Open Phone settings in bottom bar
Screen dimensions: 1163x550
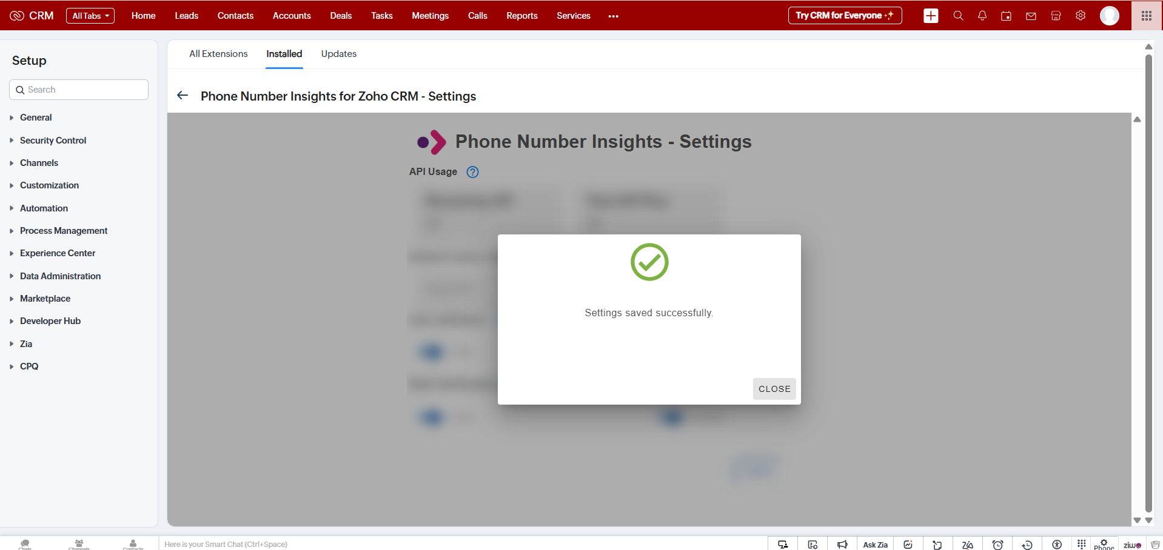[x=1104, y=544]
